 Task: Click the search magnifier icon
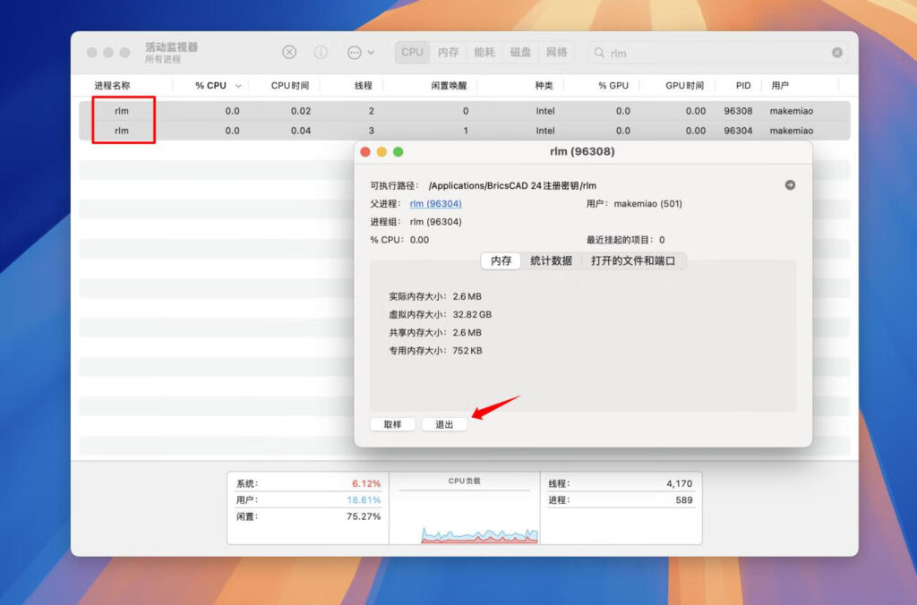[596, 53]
